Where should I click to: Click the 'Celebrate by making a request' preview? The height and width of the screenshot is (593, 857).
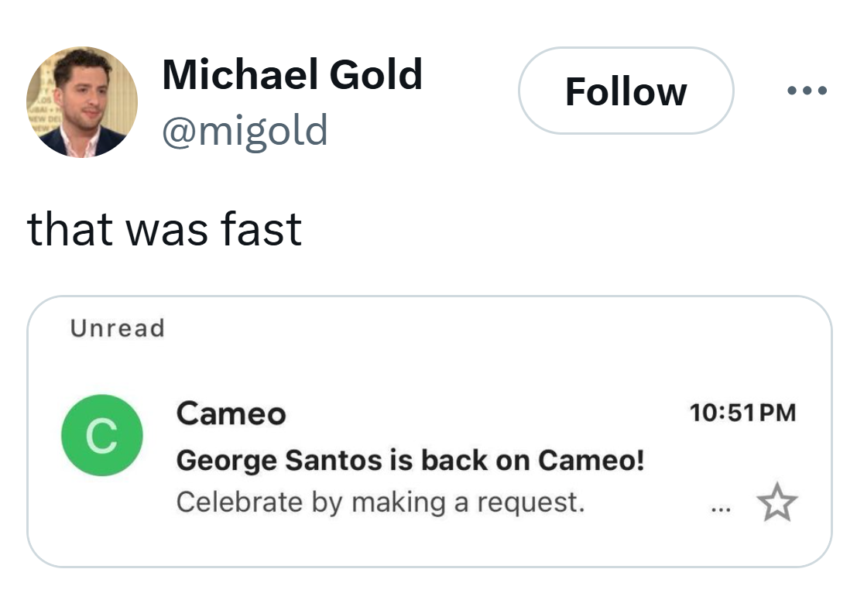point(379,502)
